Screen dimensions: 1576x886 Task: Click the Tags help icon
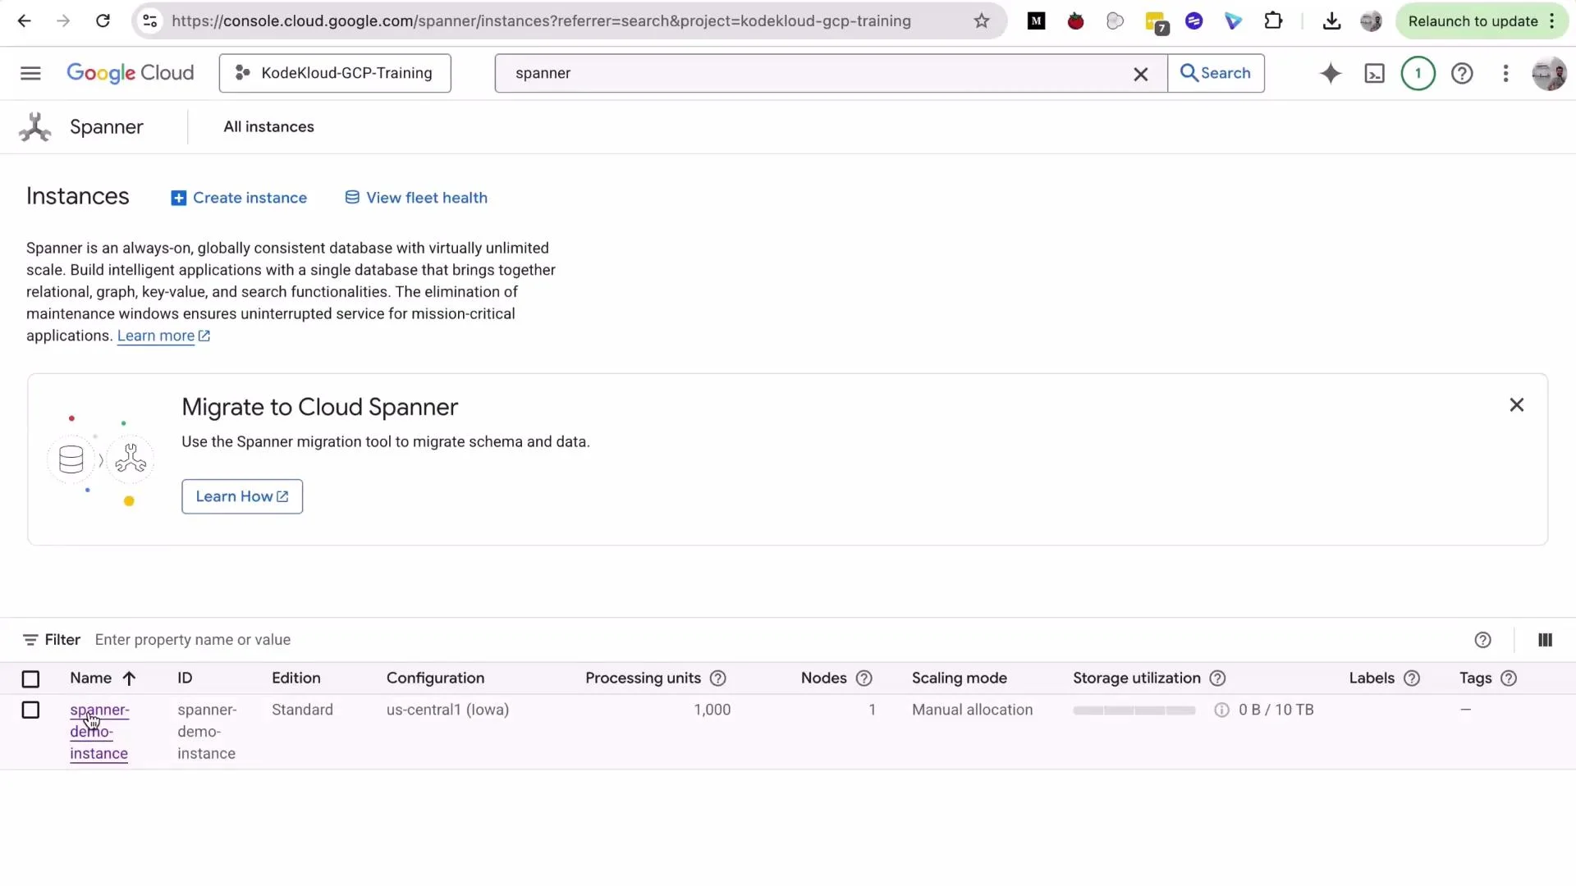pyautogui.click(x=1508, y=678)
